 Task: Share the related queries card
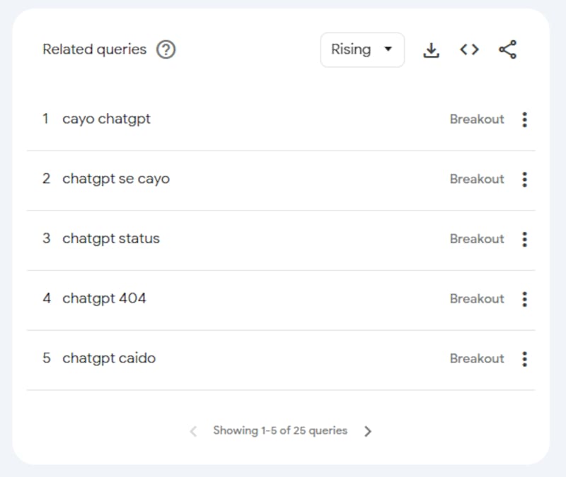click(x=508, y=49)
